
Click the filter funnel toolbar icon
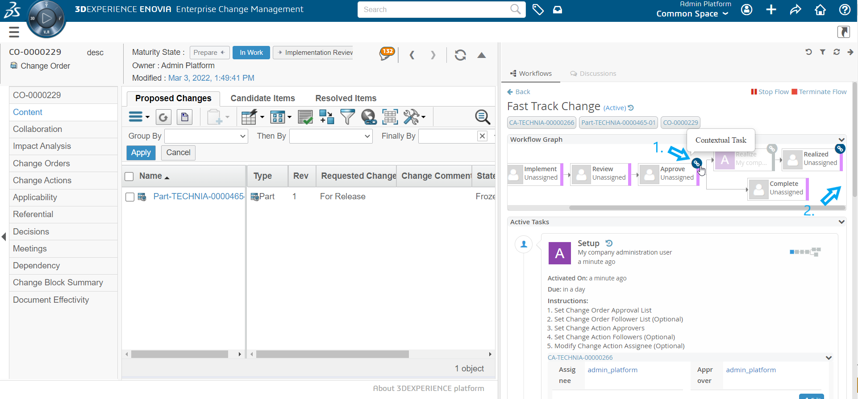347,117
